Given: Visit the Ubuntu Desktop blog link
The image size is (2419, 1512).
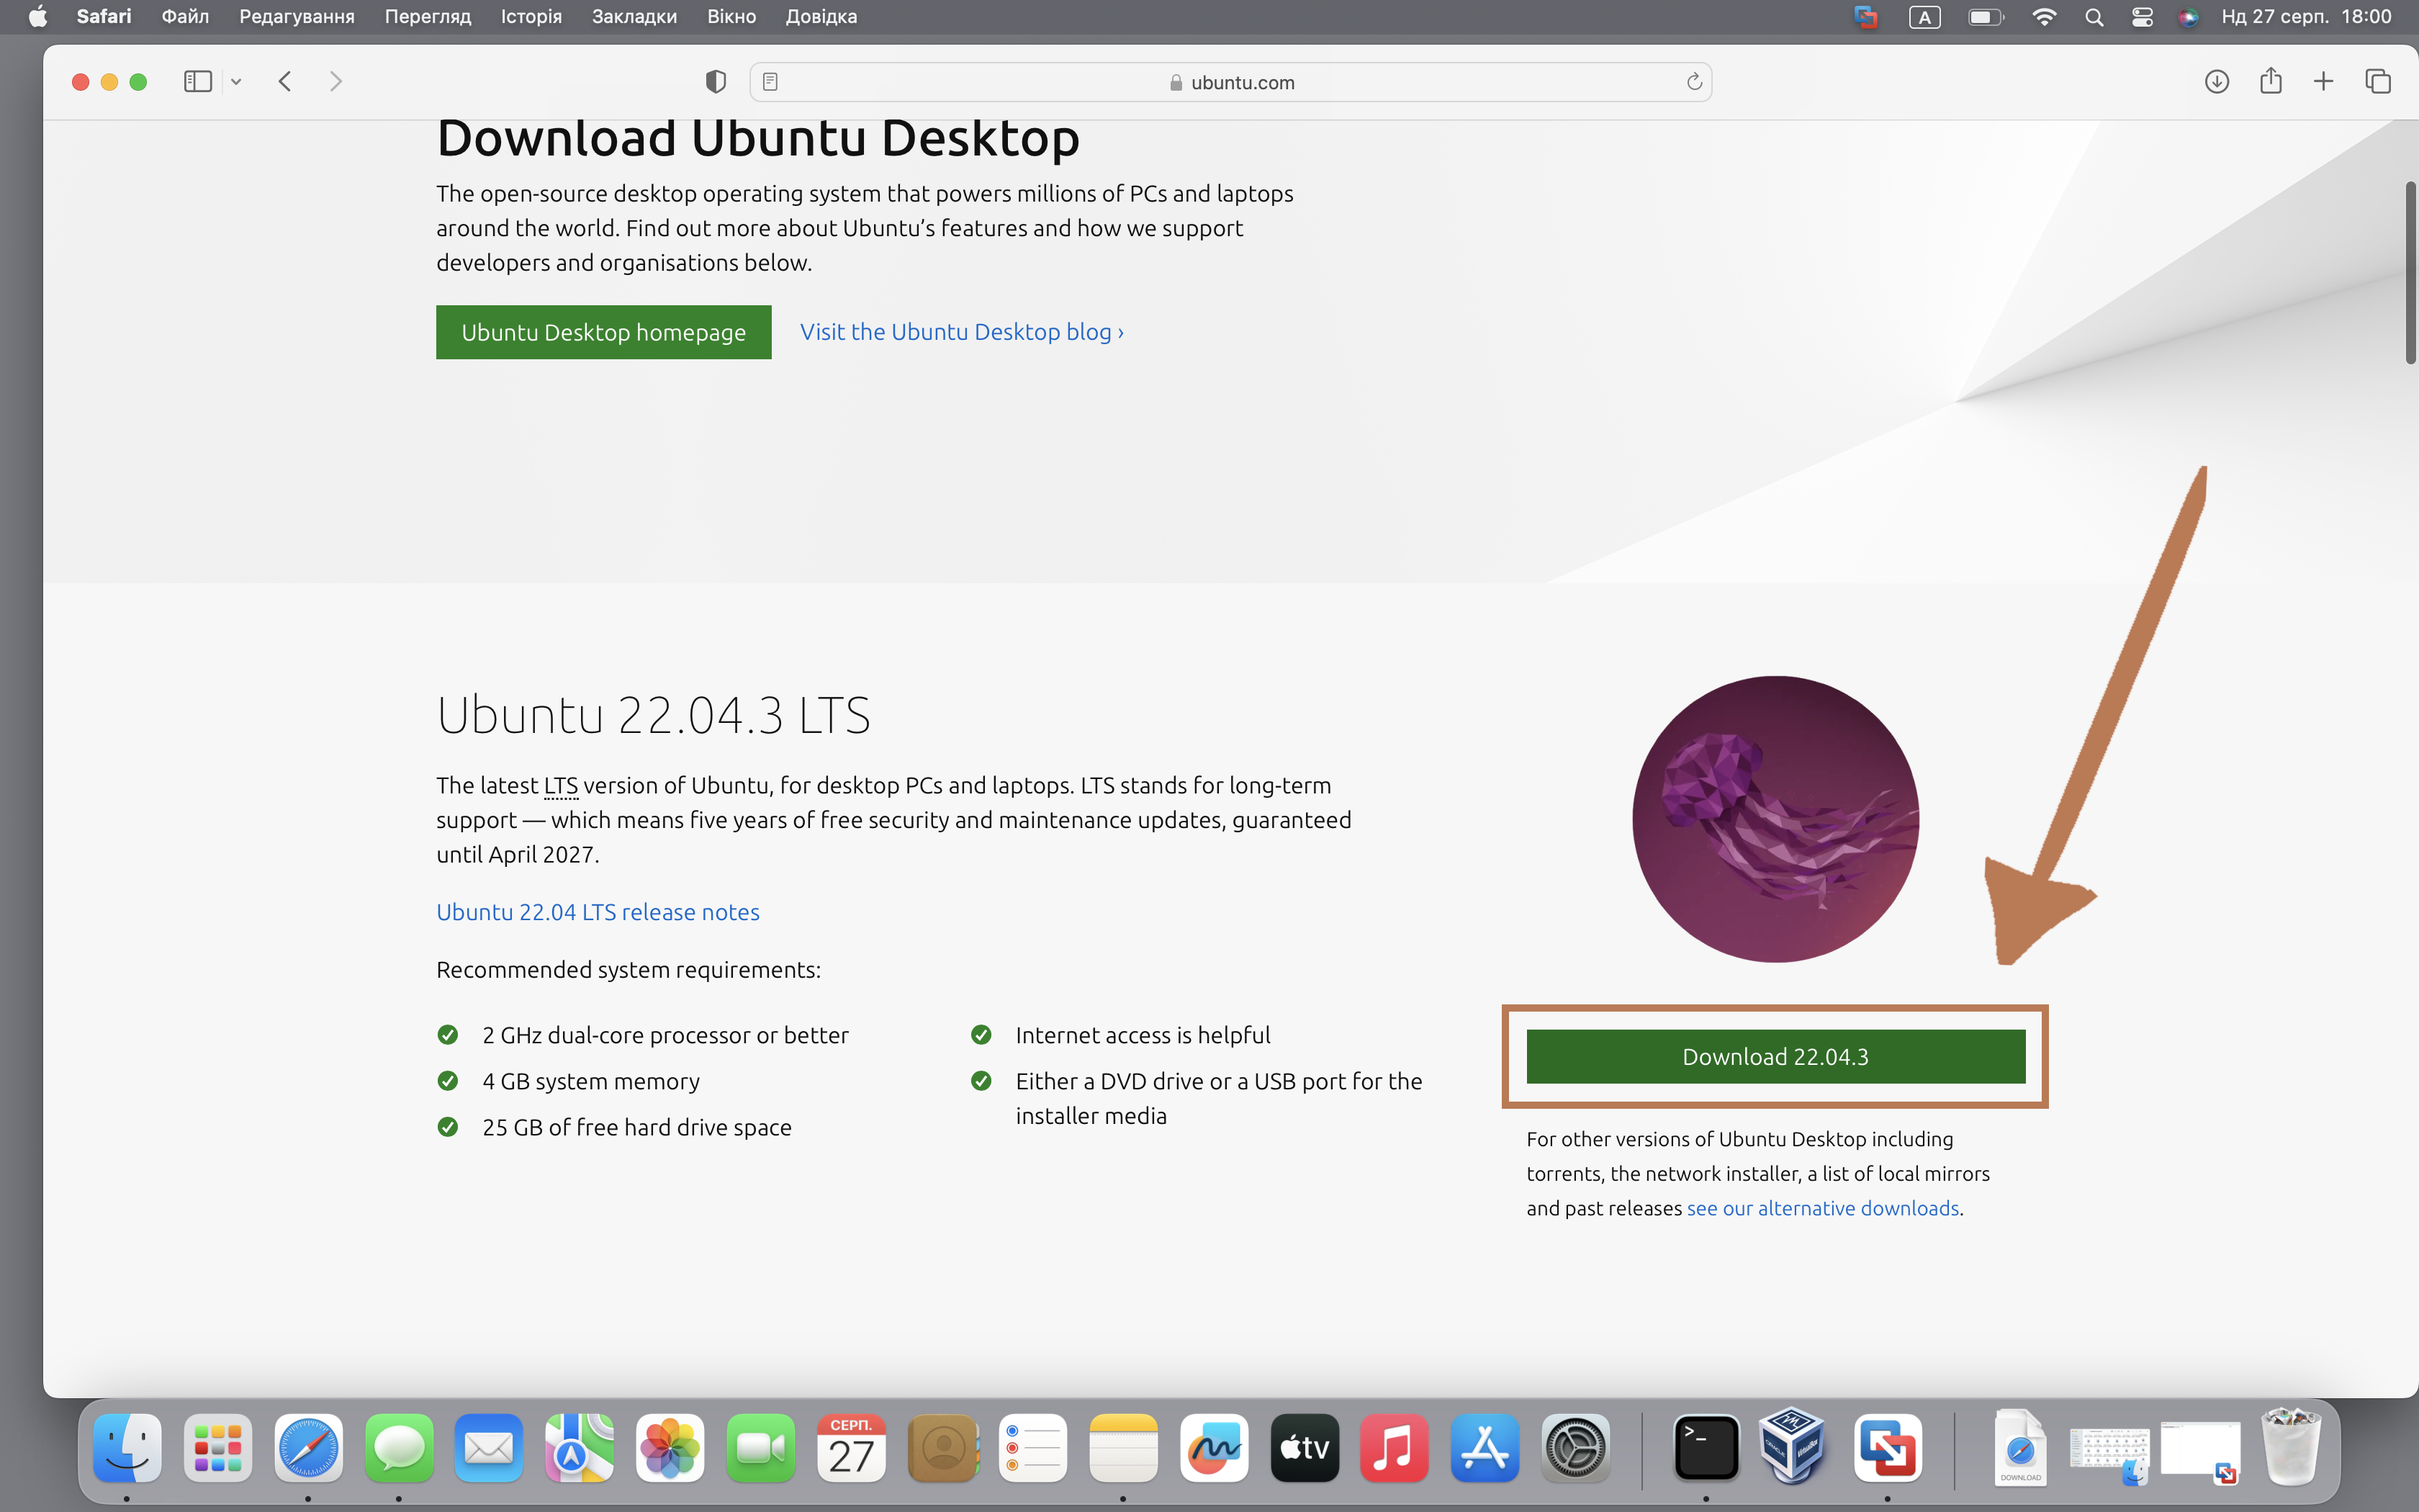Looking at the screenshot, I should point(962,332).
